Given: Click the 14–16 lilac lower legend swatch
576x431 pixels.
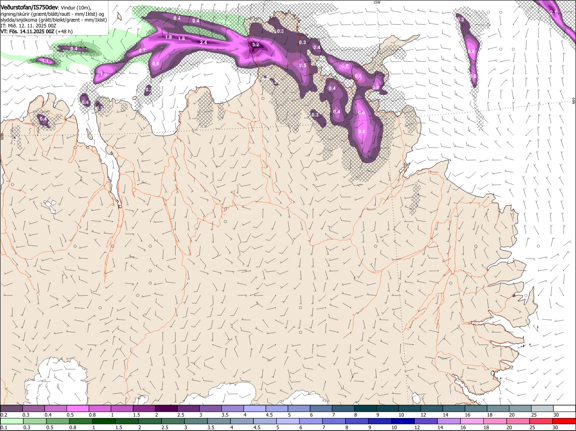Looking at the screenshot, I should tap(449, 421).
